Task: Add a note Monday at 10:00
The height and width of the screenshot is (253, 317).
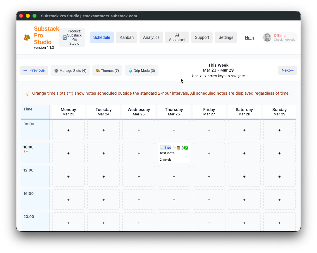Action: [68, 153]
